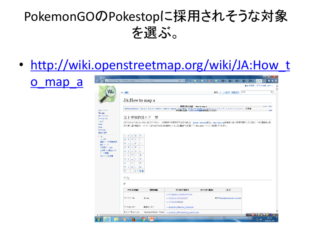312x234 pixels.
Task: Click 'Shop' sidebar link
Action: (x=100, y=127)
